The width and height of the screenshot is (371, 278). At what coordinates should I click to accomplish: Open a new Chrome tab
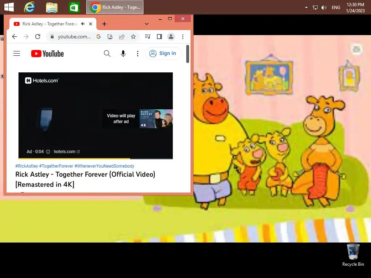pos(104,24)
